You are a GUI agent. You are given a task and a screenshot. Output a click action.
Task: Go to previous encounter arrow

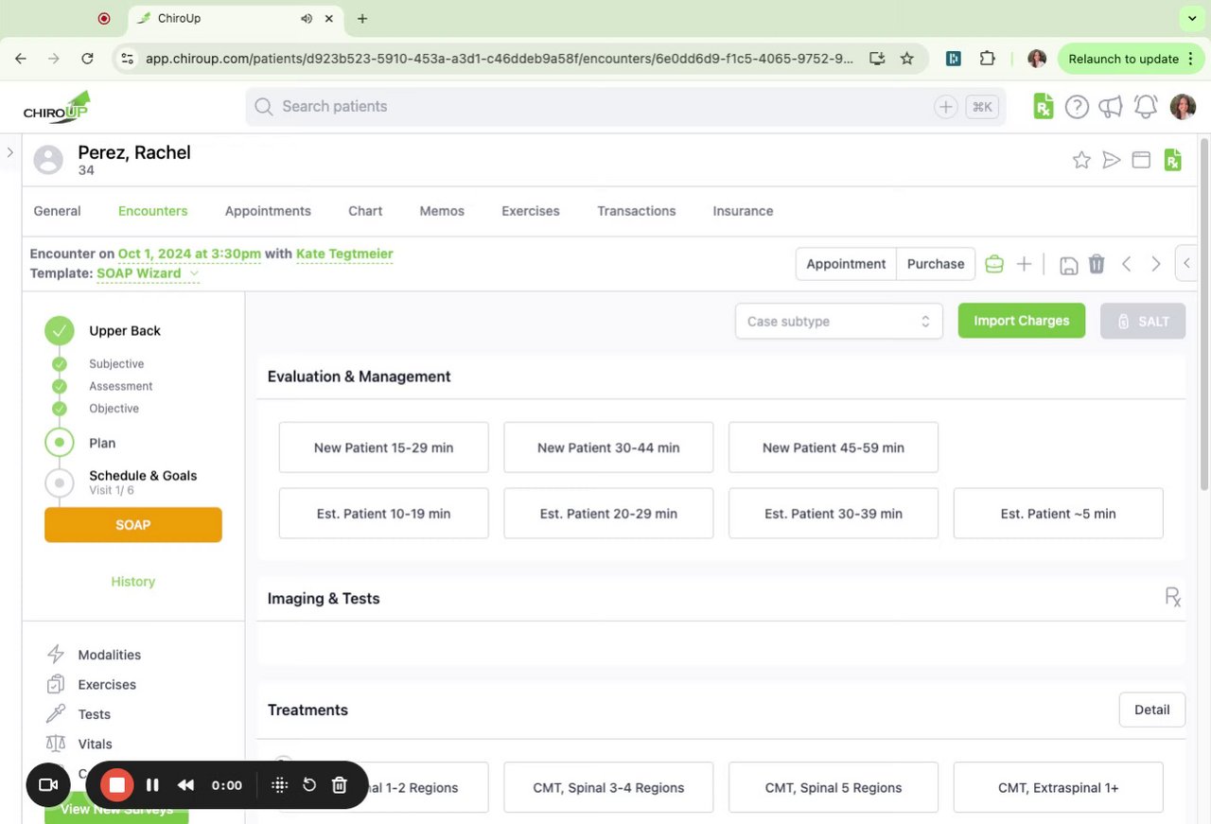pyautogui.click(x=1126, y=264)
